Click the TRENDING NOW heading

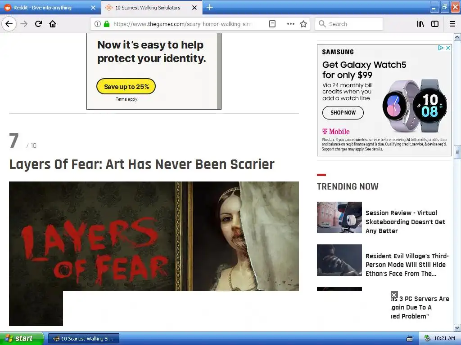click(x=348, y=186)
